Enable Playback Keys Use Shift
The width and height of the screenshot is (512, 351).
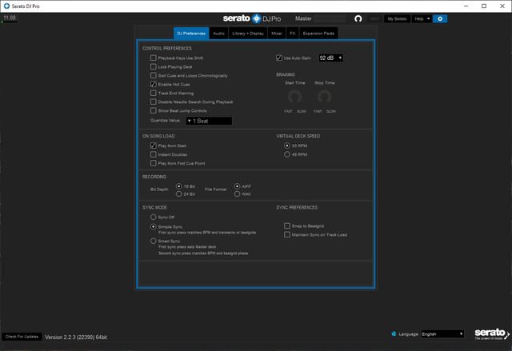tap(153, 58)
